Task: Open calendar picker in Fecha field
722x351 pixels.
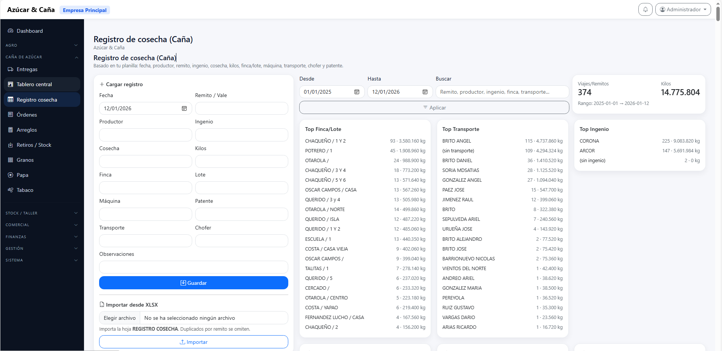Action: [x=184, y=108]
